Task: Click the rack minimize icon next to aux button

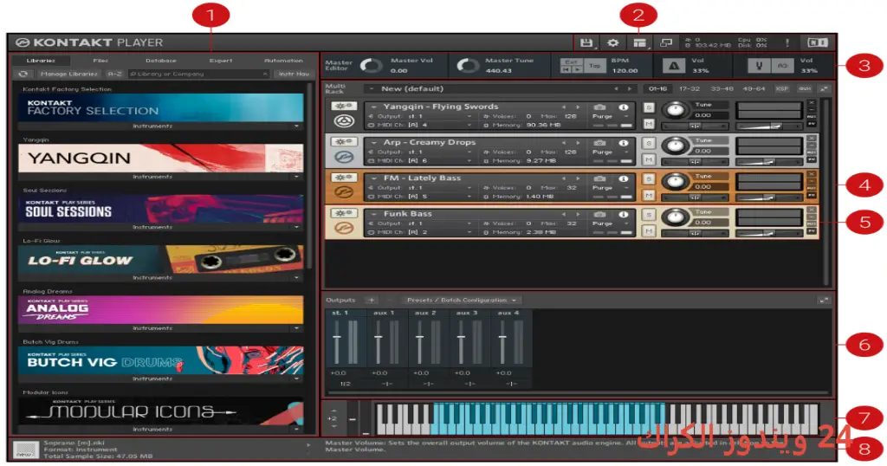Action: (824, 89)
